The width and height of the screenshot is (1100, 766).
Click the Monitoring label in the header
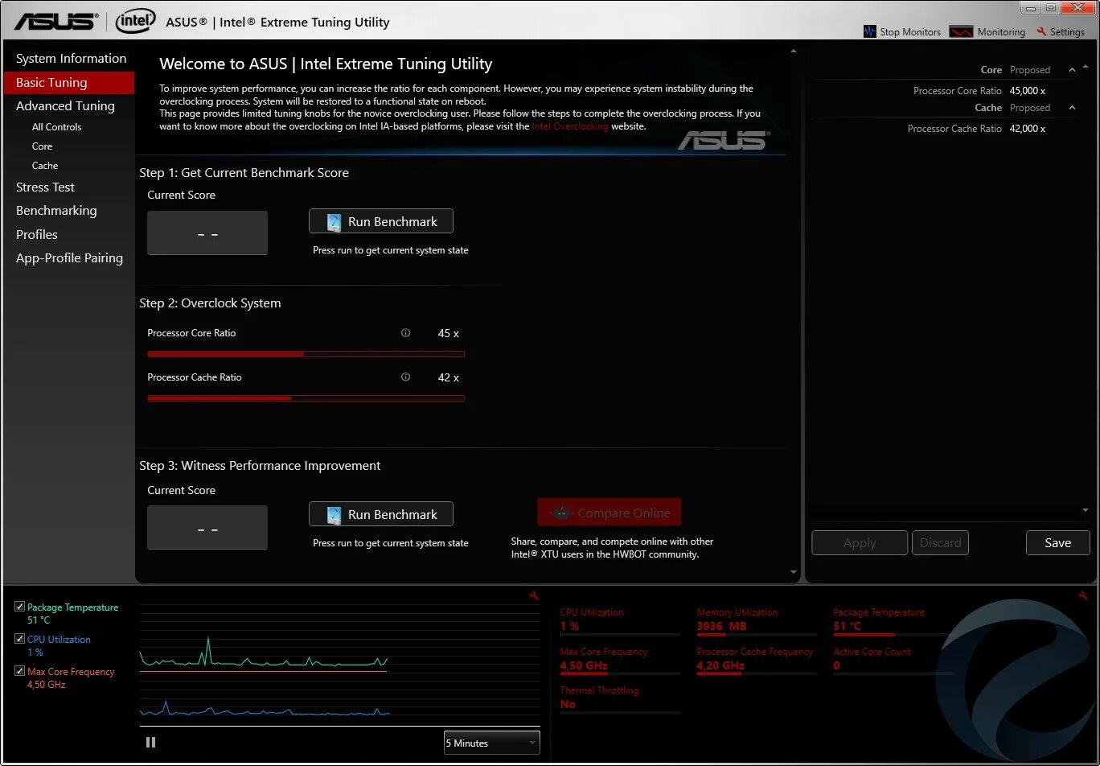pyautogui.click(x=1001, y=32)
